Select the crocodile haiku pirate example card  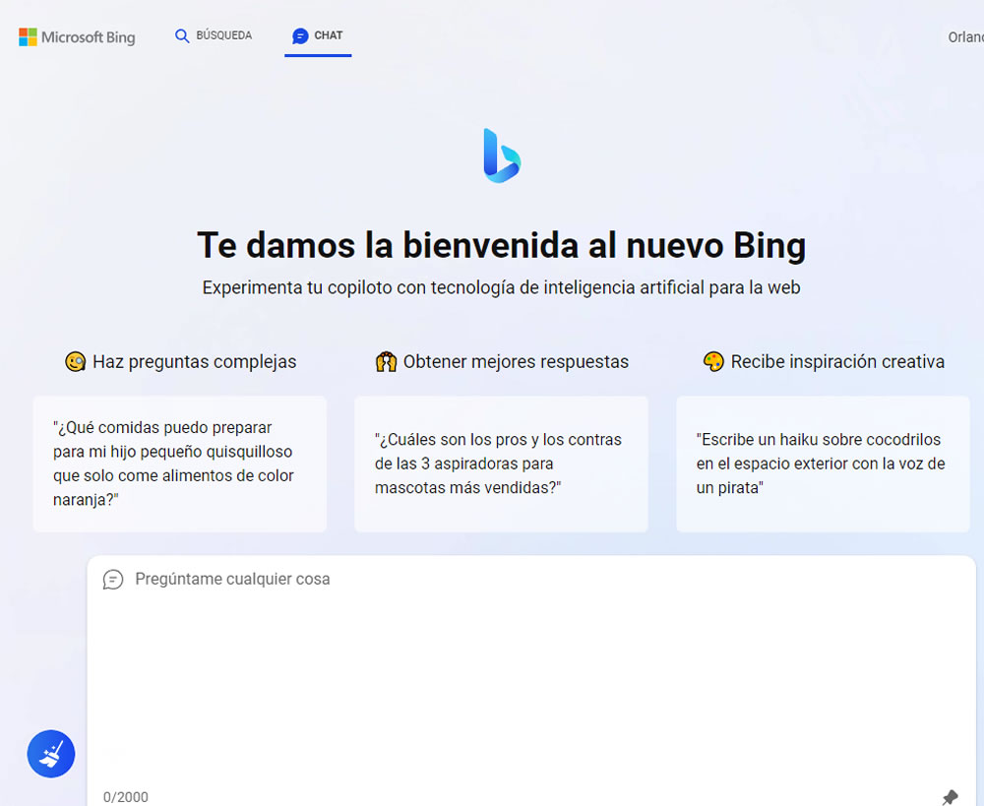pos(823,464)
